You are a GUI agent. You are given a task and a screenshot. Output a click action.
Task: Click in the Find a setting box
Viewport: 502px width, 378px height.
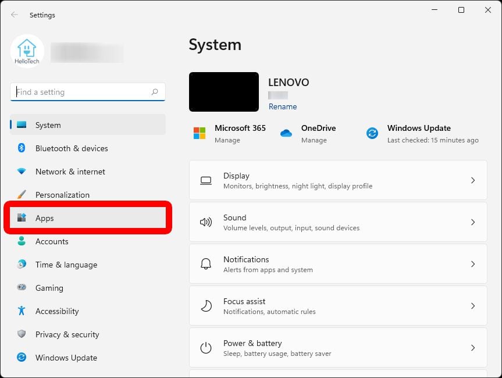point(88,92)
